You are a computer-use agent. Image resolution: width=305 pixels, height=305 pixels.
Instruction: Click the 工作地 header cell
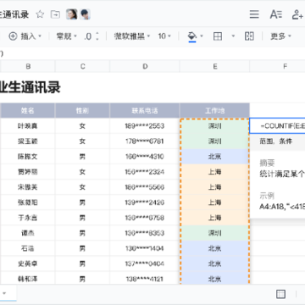coord(214,110)
